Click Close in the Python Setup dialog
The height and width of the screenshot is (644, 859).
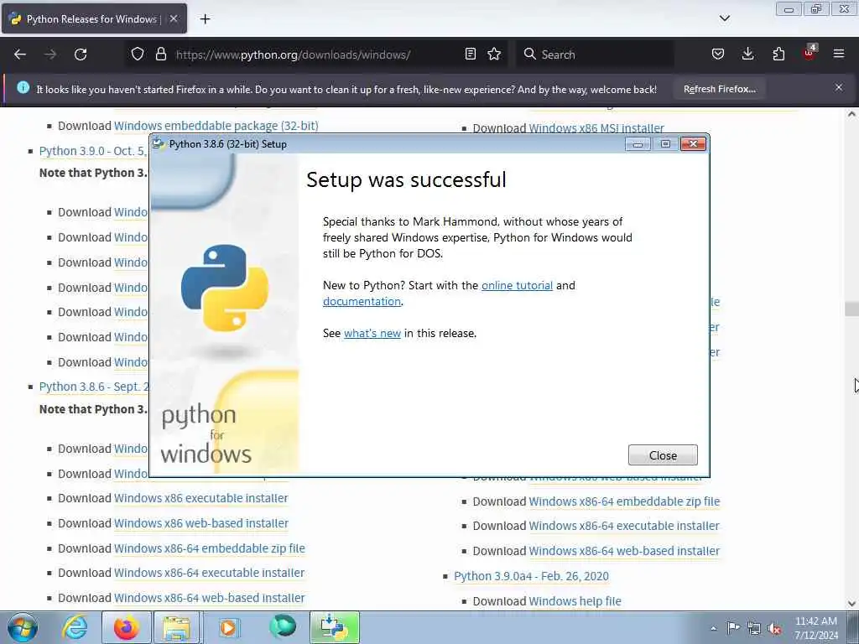pyautogui.click(x=663, y=455)
